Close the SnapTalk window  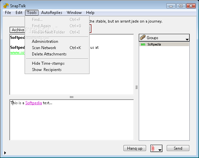tap(191, 6)
